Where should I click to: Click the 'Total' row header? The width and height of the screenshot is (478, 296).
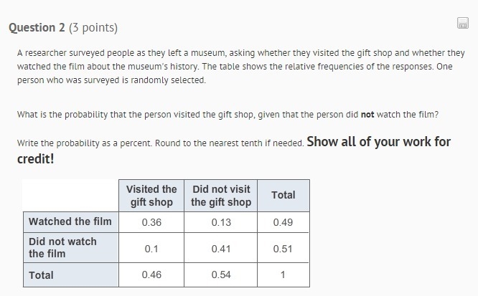tap(71, 275)
